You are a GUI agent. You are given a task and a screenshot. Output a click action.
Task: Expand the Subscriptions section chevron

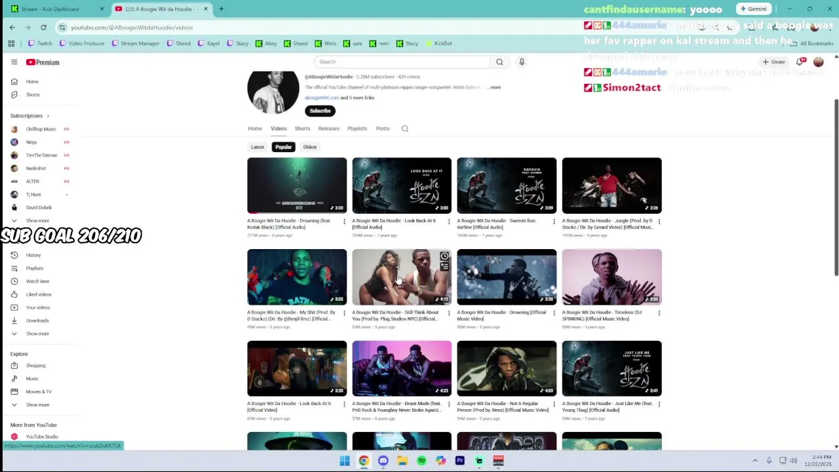pyautogui.click(x=48, y=116)
